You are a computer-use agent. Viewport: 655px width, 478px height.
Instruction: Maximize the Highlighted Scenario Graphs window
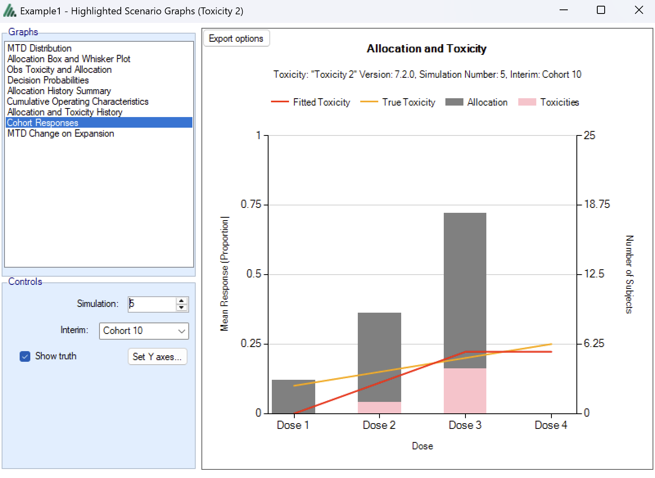pos(601,10)
